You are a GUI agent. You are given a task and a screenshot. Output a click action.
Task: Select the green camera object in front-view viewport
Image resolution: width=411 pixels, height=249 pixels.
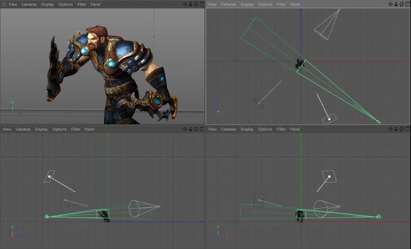pyautogui.click(x=378, y=216)
